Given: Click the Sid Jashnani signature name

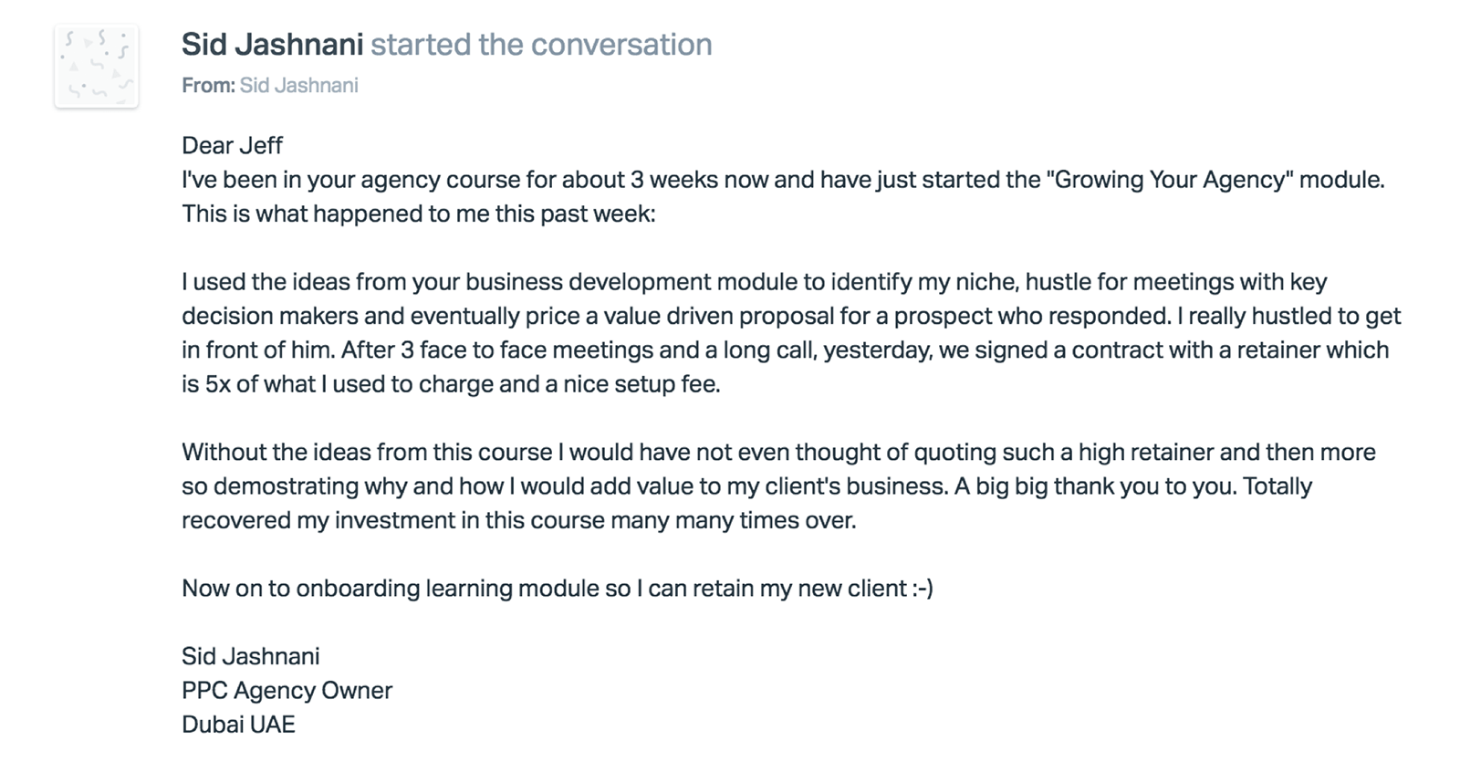Looking at the screenshot, I should click(x=250, y=657).
